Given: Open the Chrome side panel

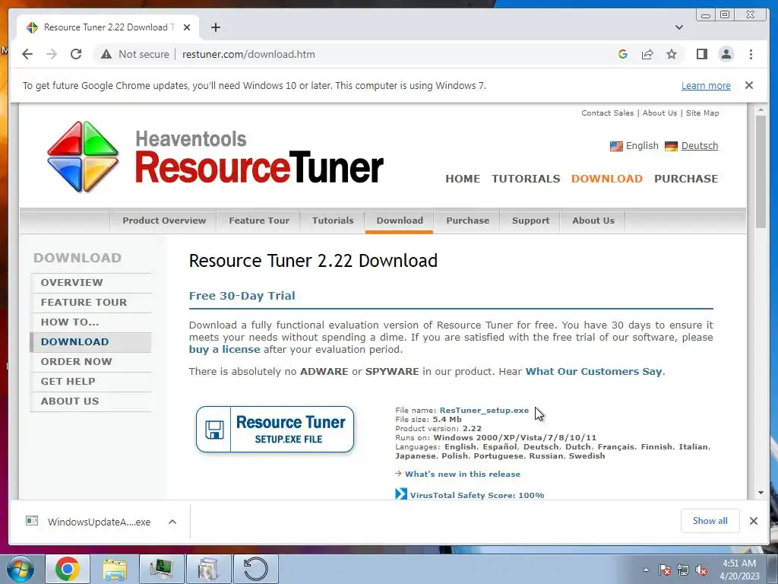Looking at the screenshot, I should pyautogui.click(x=701, y=54).
